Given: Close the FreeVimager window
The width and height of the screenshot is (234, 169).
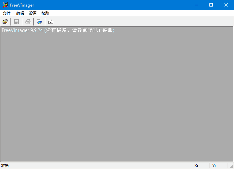Looking at the screenshot, I should (226, 5).
